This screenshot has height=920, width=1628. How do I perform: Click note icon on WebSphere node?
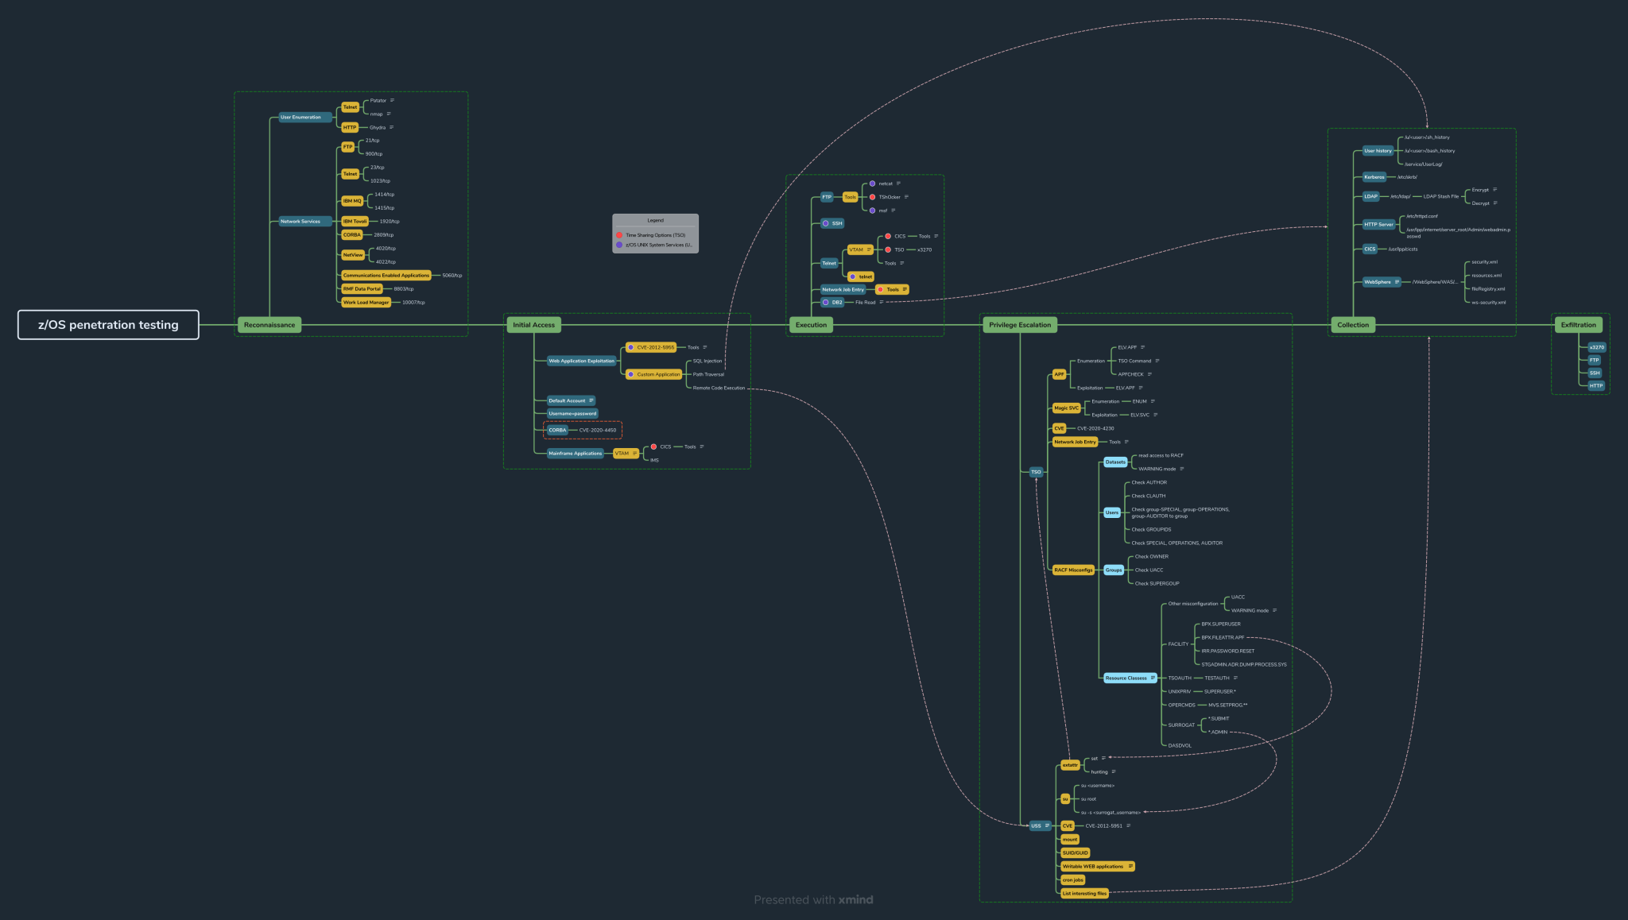(x=1397, y=282)
